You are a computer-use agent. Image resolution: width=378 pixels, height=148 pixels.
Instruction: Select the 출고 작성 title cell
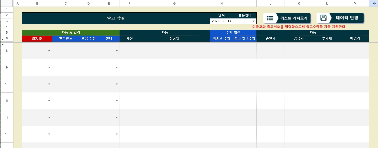tap(116, 18)
